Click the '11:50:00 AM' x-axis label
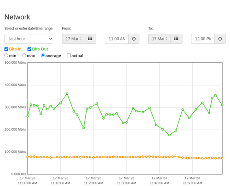Viewport: 230px width, 186px height. [193, 183]
